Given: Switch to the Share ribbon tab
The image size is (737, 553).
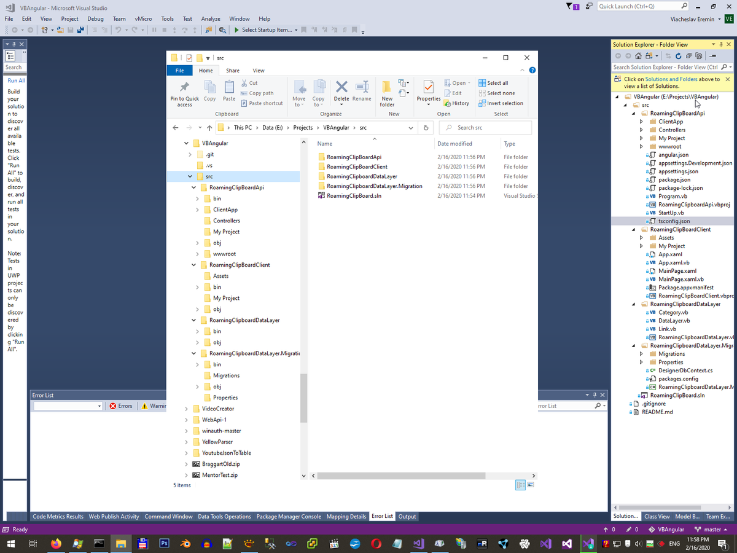Looking at the screenshot, I should point(233,71).
